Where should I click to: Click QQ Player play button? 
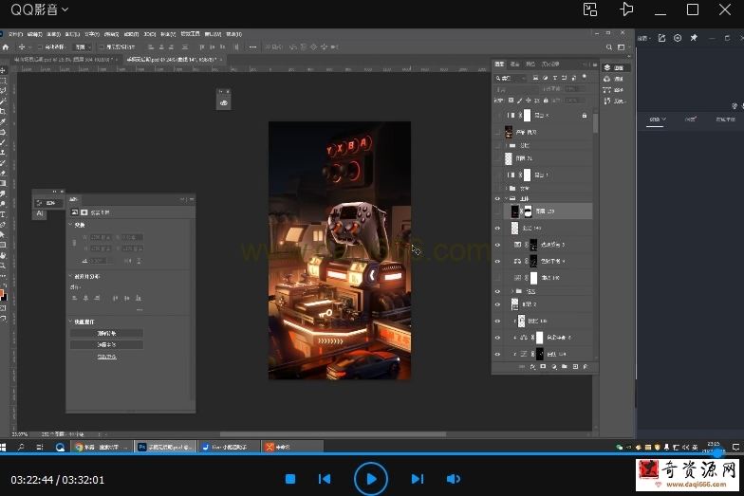[x=371, y=479]
